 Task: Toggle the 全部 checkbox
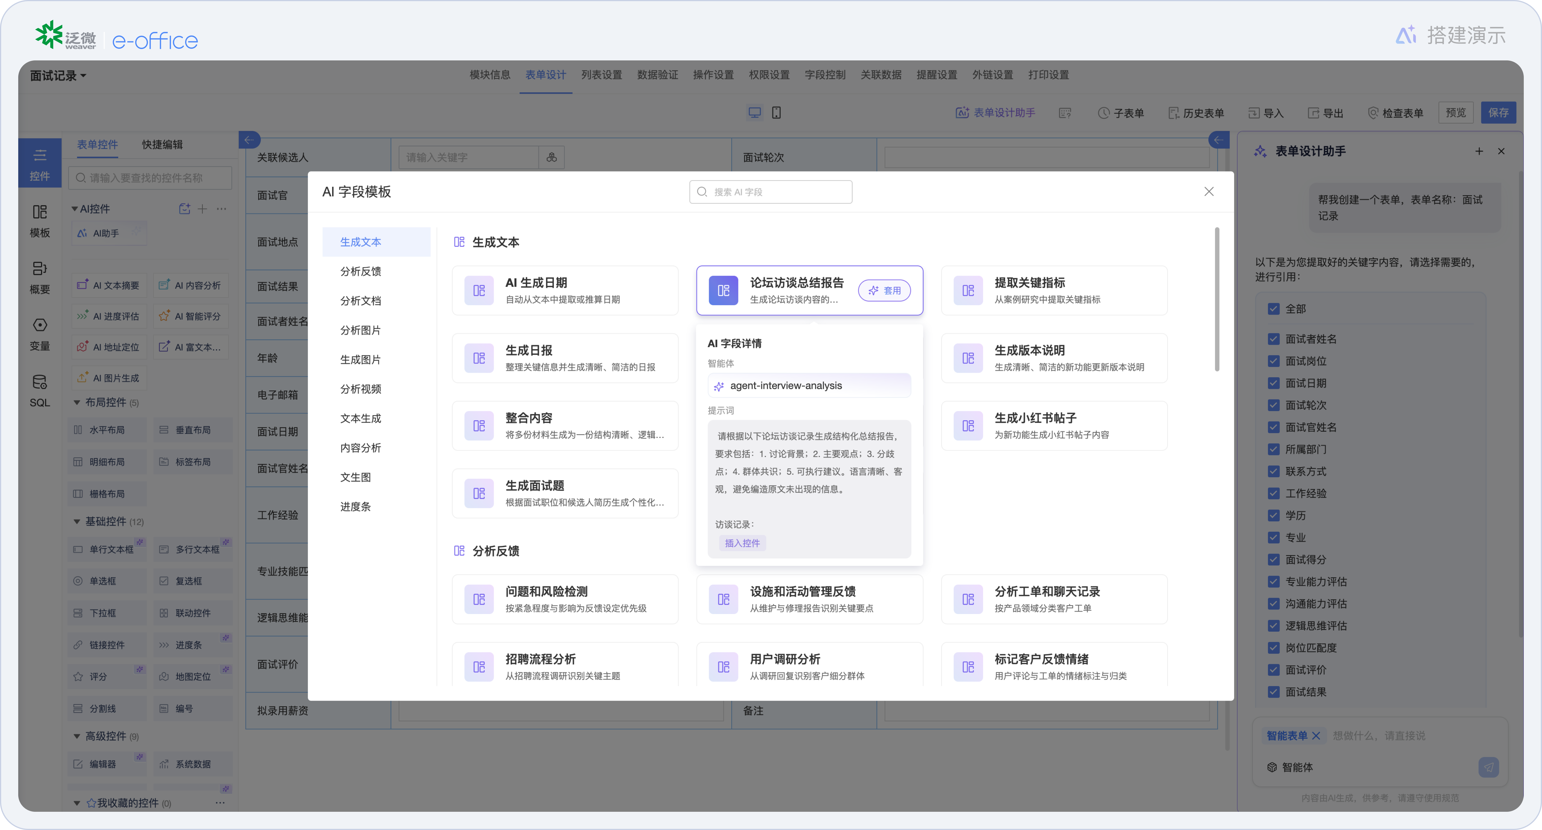click(1273, 308)
